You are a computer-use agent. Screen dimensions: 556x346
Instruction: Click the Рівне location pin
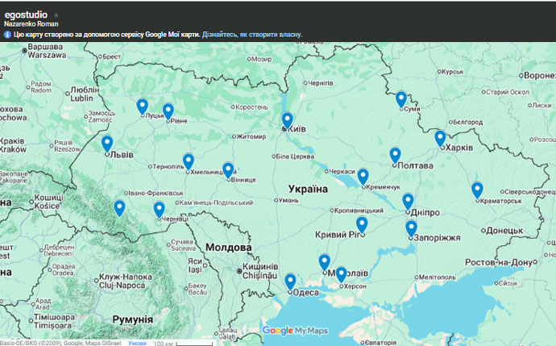pos(168,110)
